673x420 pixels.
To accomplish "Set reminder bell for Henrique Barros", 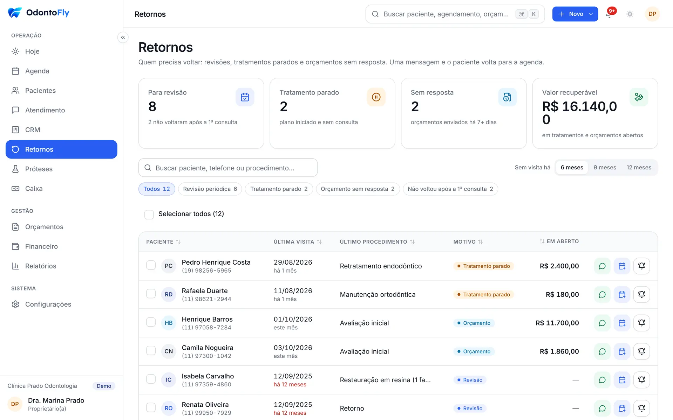I will (x=641, y=323).
